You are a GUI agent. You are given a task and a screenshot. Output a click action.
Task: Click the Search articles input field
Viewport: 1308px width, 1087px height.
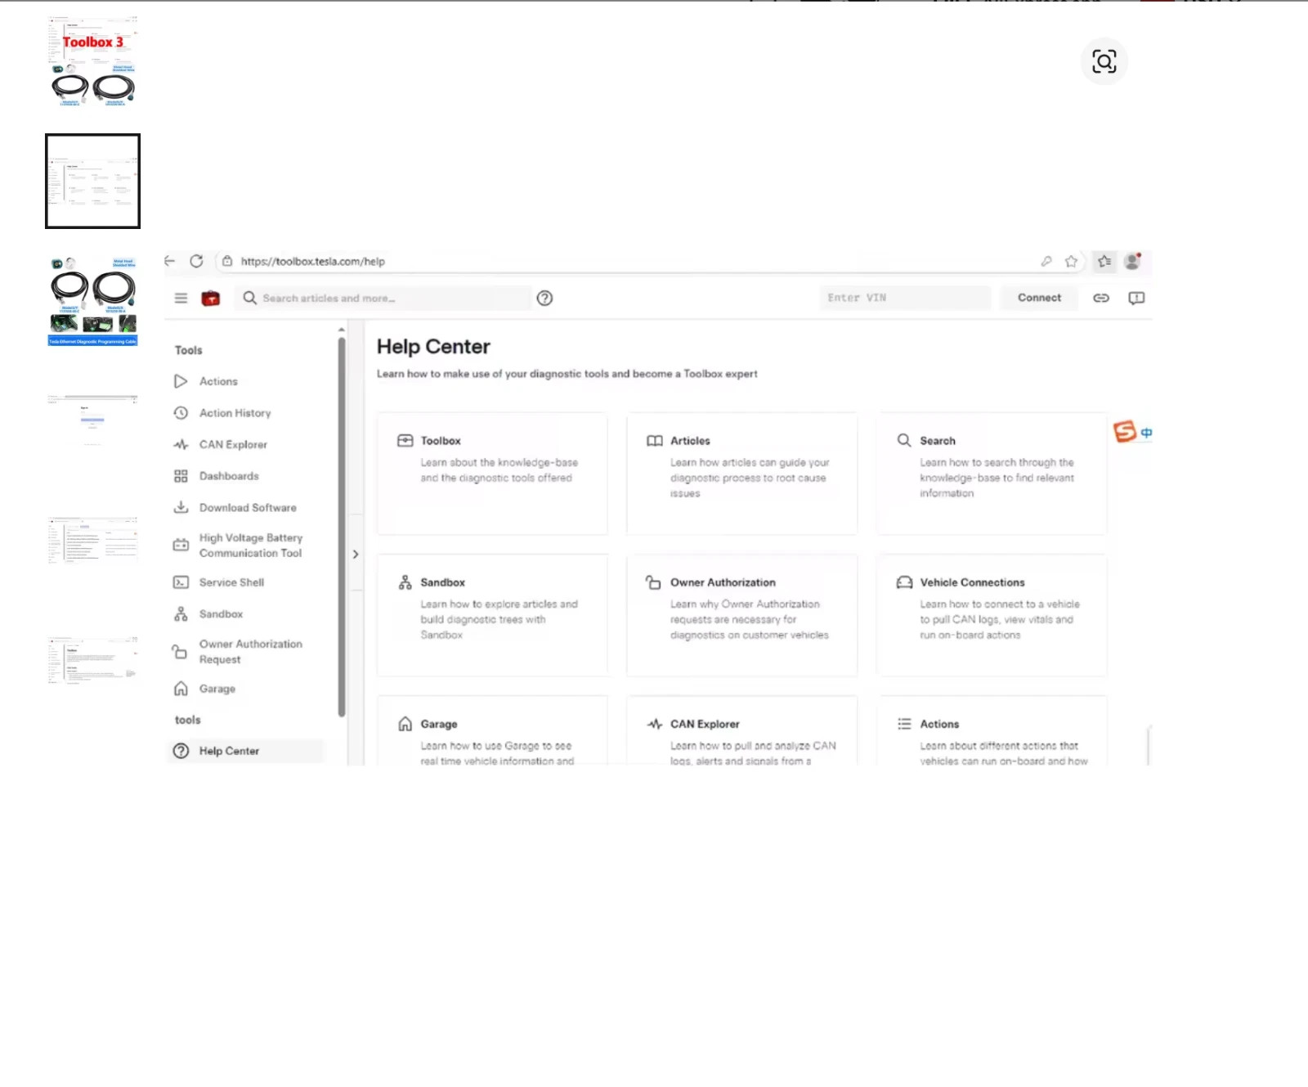(x=383, y=299)
